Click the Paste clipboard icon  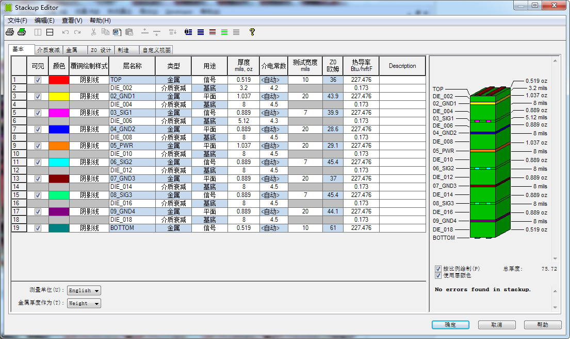[129, 32]
